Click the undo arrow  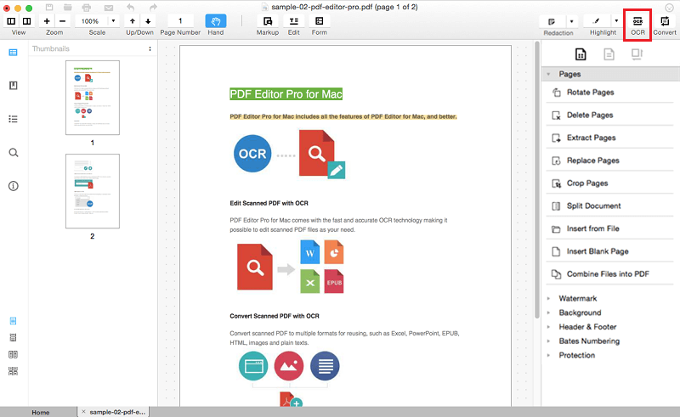(131, 8)
